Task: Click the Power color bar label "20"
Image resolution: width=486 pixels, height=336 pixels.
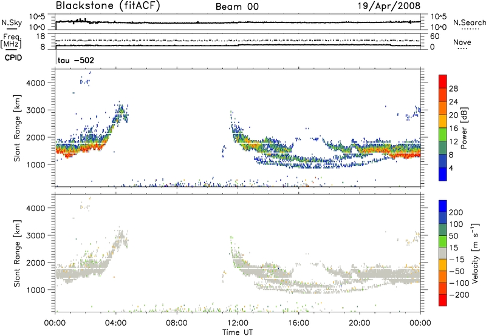Action: (453, 115)
